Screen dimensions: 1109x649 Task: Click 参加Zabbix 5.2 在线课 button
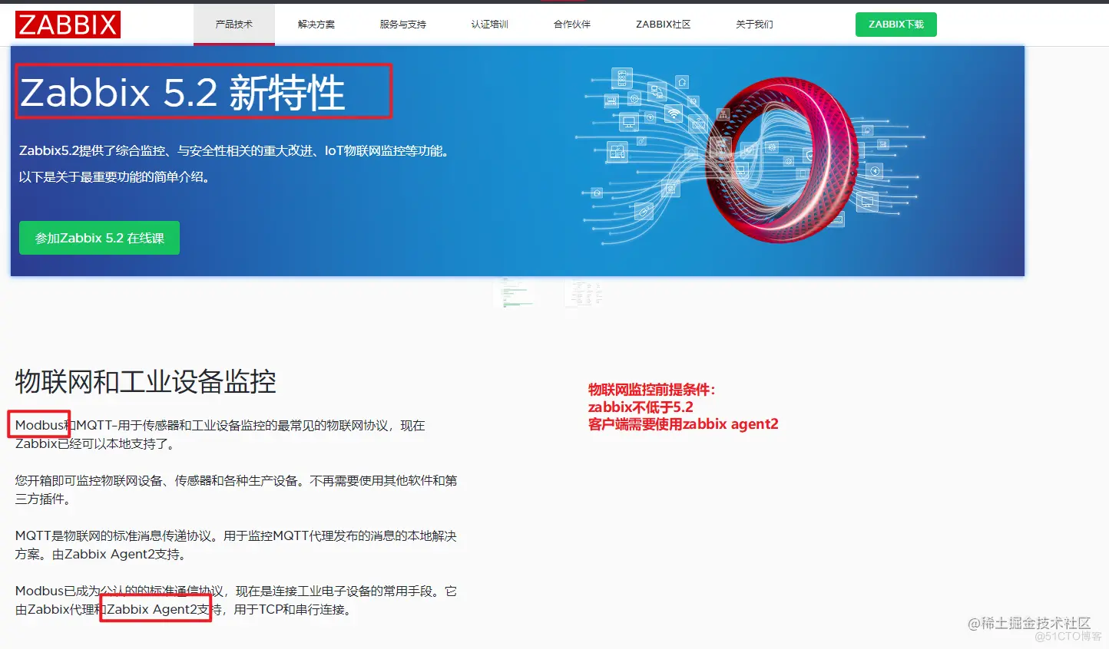pyautogui.click(x=99, y=238)
